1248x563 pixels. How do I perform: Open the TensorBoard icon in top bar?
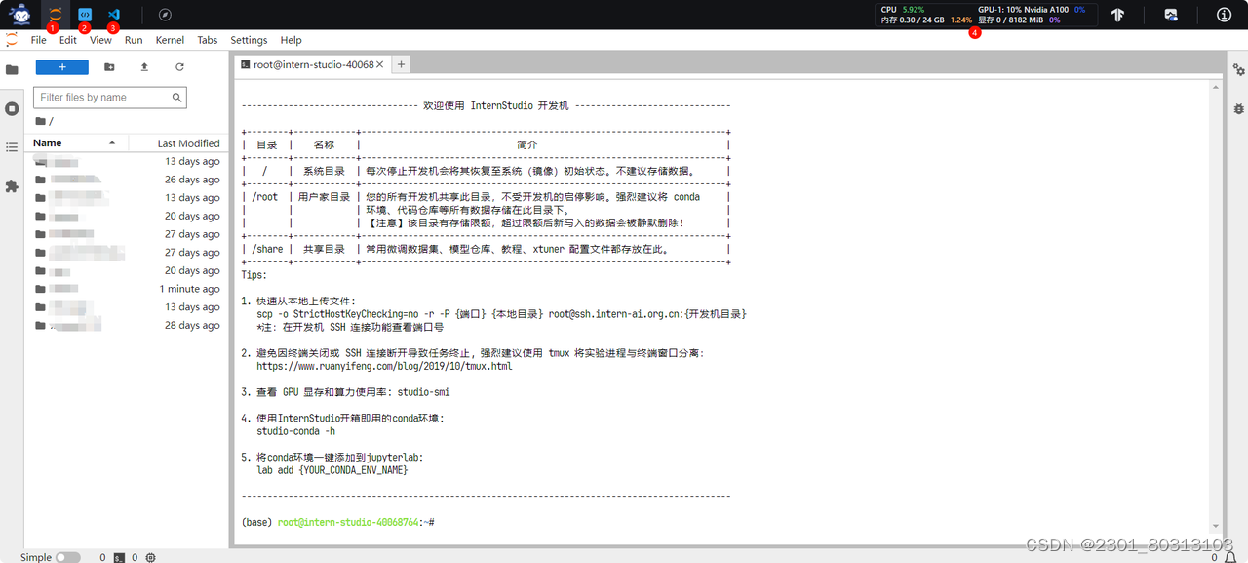1117,15
